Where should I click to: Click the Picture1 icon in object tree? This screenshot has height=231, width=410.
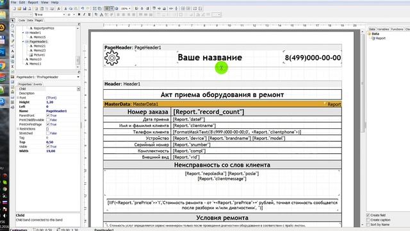[31, 55]
